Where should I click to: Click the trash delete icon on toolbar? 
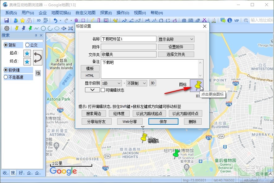tap(76, 20)
